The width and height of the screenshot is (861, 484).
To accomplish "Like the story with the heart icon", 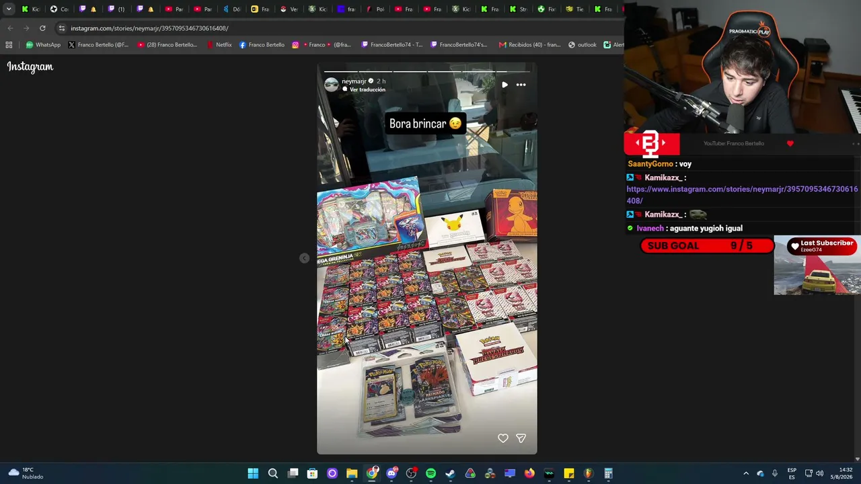I will [503, 438].
